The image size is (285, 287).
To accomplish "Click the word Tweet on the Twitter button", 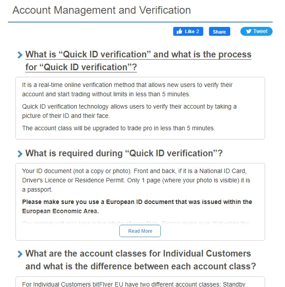I will pos(260,31).
